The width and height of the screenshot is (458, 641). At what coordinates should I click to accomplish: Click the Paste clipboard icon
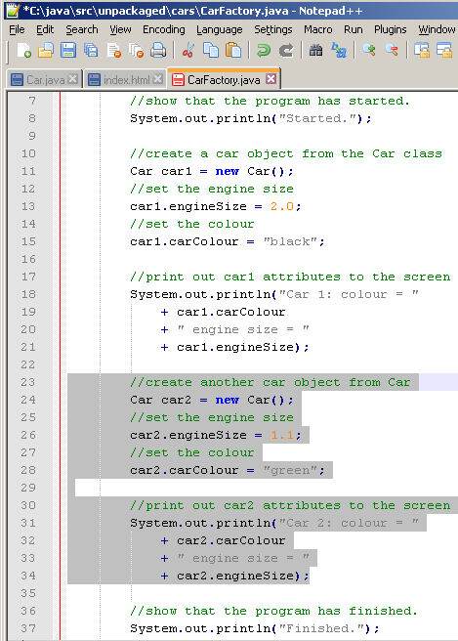pos(233,51)
